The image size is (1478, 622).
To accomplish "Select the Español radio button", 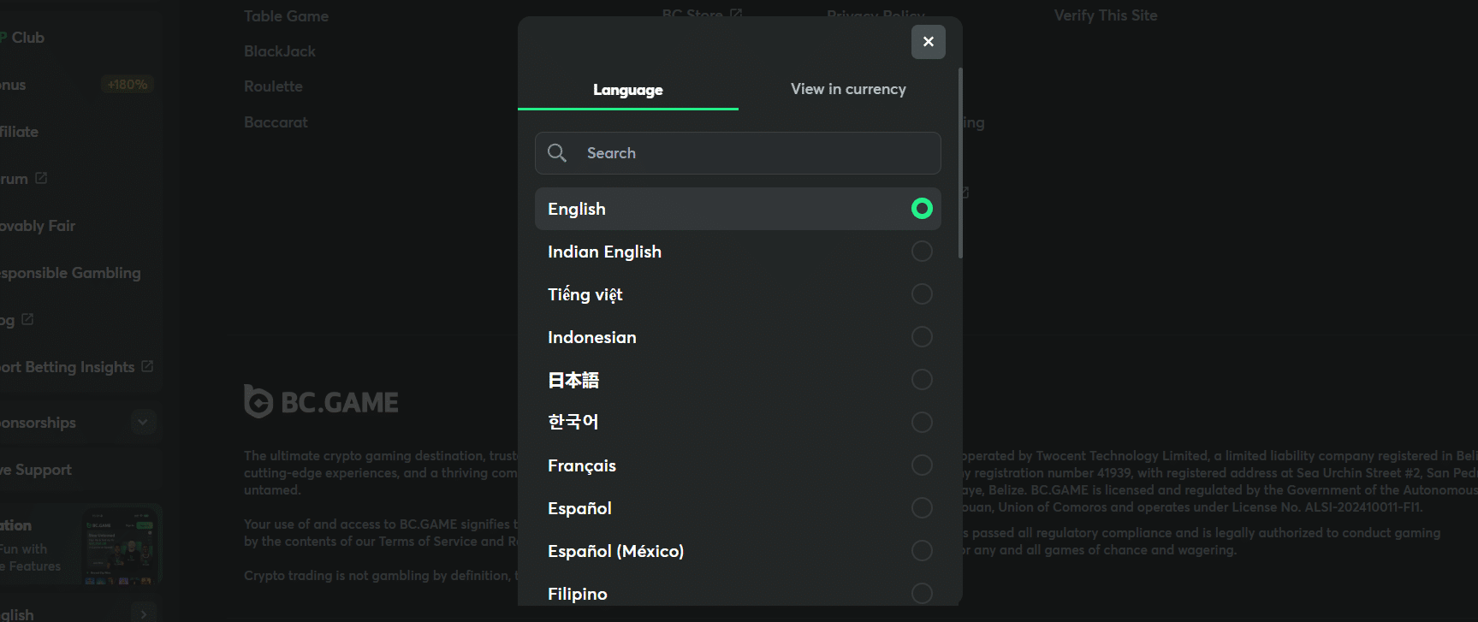I will click(922, 508).
